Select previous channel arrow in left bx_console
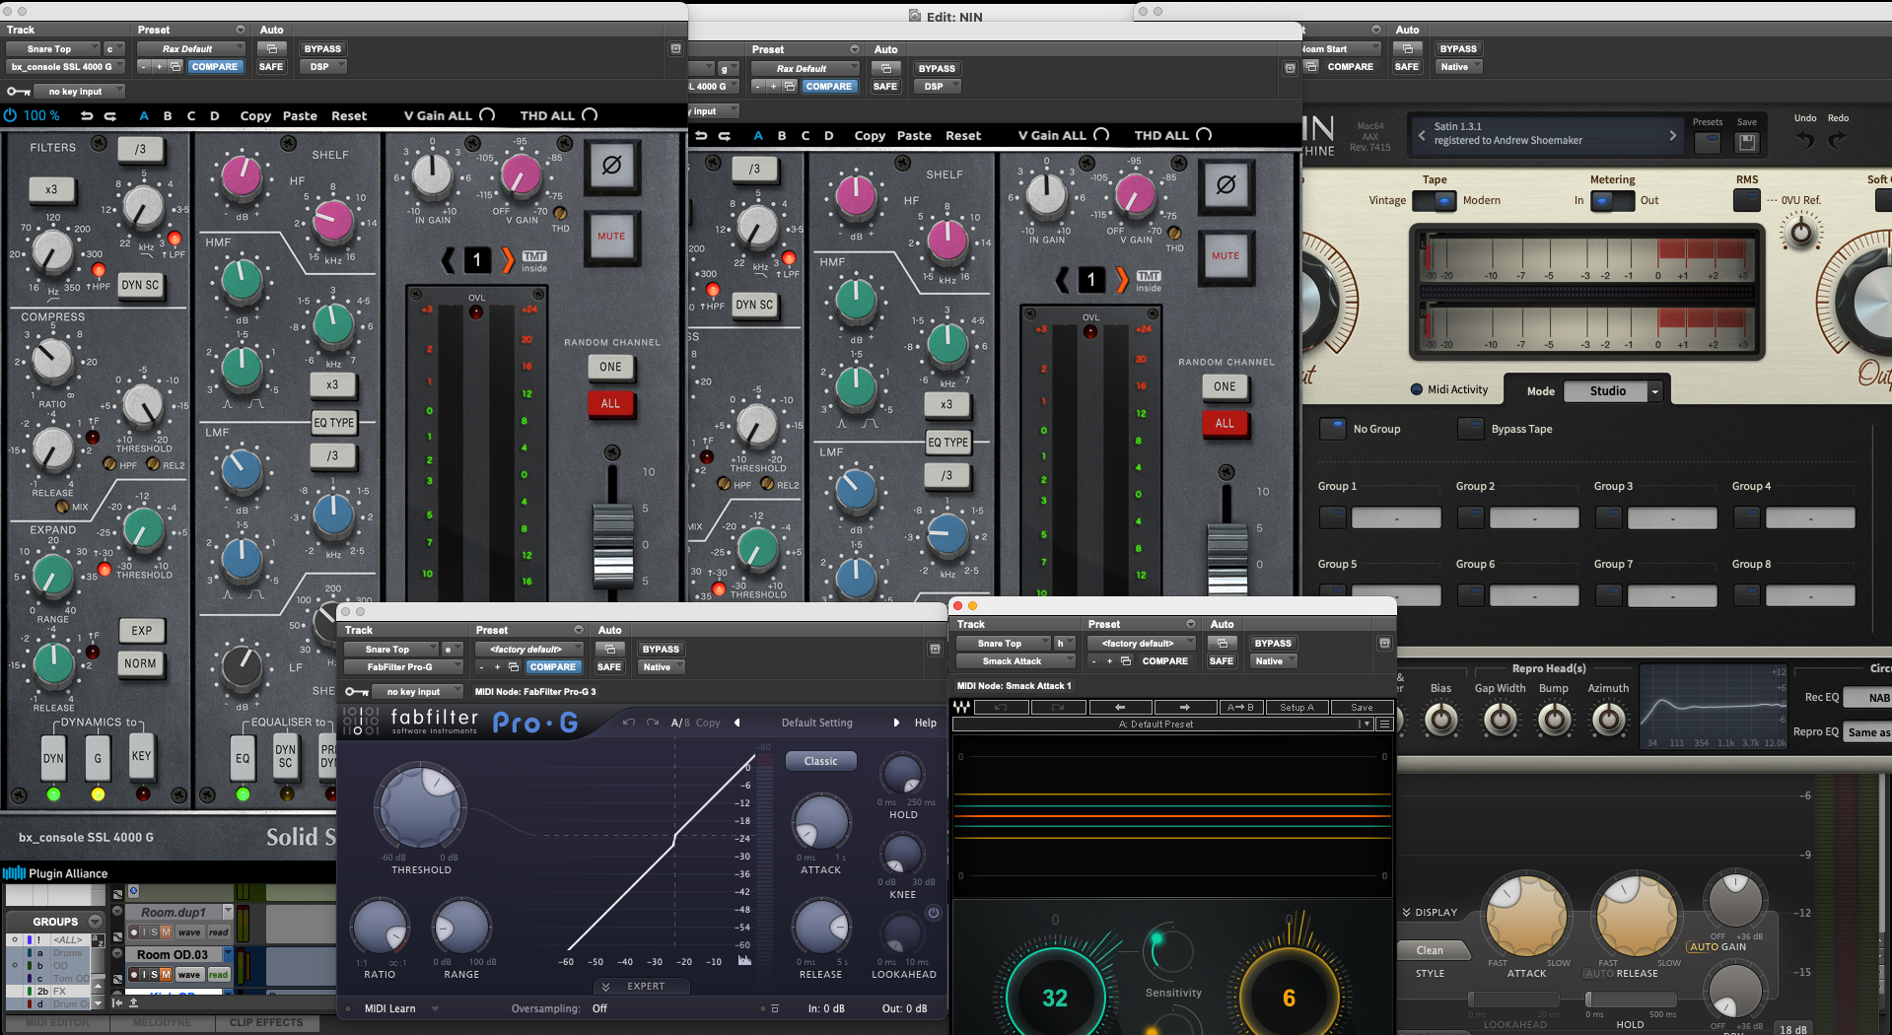Image resolution: width=1892 pixels, height=1035 pixels. click(x=448, y=260)
